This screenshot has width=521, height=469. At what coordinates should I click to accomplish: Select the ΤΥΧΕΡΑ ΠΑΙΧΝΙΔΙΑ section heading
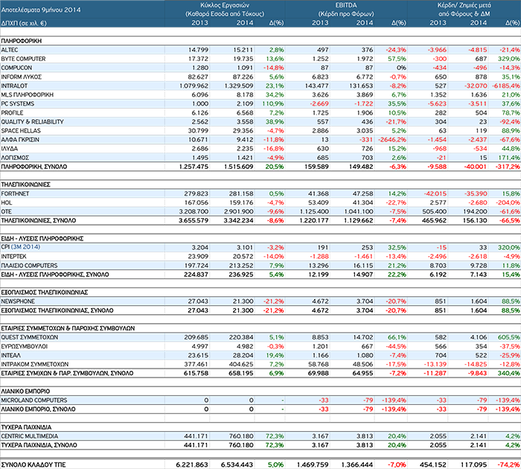[x=26, y=427]
